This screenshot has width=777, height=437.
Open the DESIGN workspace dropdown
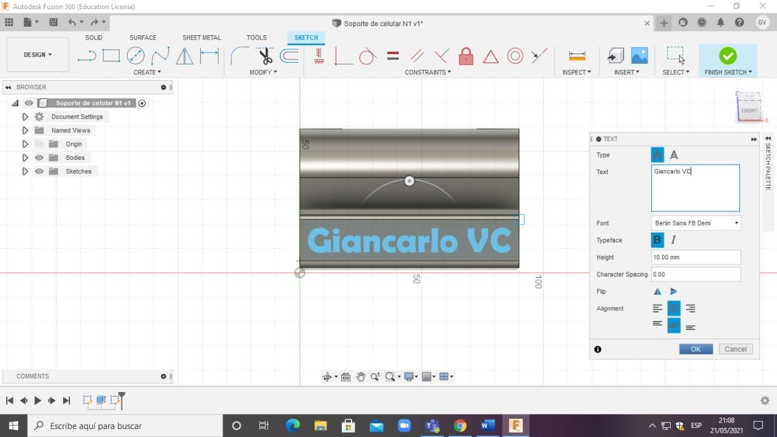38,55
